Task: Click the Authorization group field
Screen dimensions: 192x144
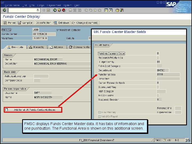Action: [x=41, y=76]
